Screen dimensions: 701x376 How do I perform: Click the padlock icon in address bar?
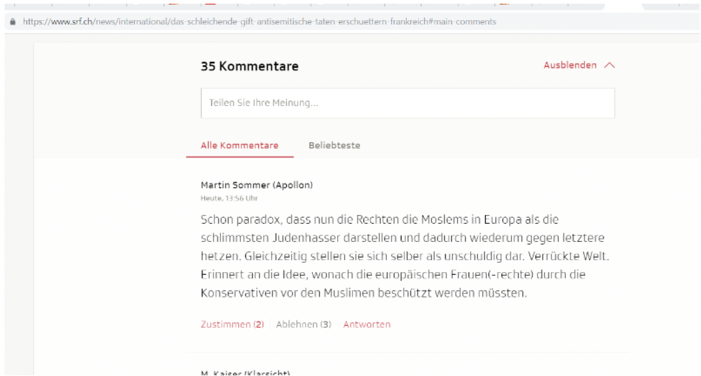[13, 22]
